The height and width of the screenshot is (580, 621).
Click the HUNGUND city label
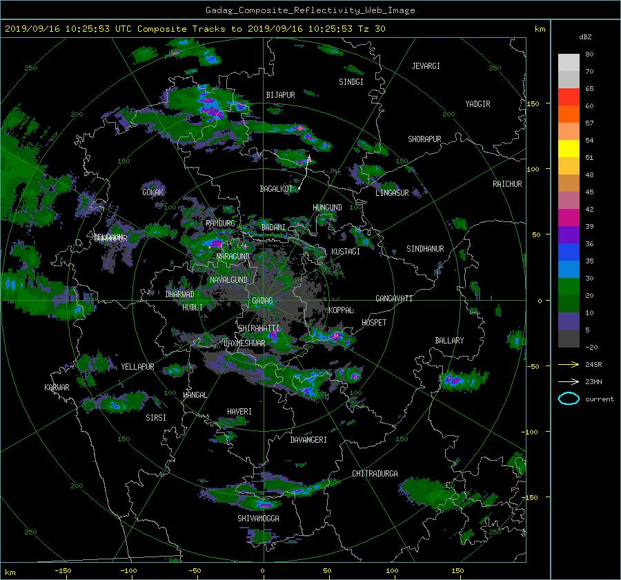point(327,208)
